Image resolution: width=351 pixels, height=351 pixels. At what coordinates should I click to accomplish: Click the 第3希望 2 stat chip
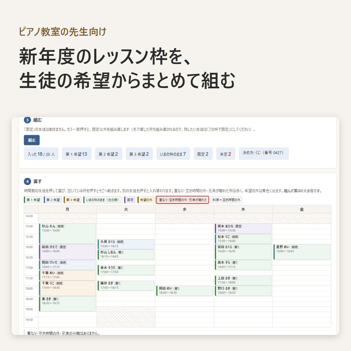tap(139, 154)
